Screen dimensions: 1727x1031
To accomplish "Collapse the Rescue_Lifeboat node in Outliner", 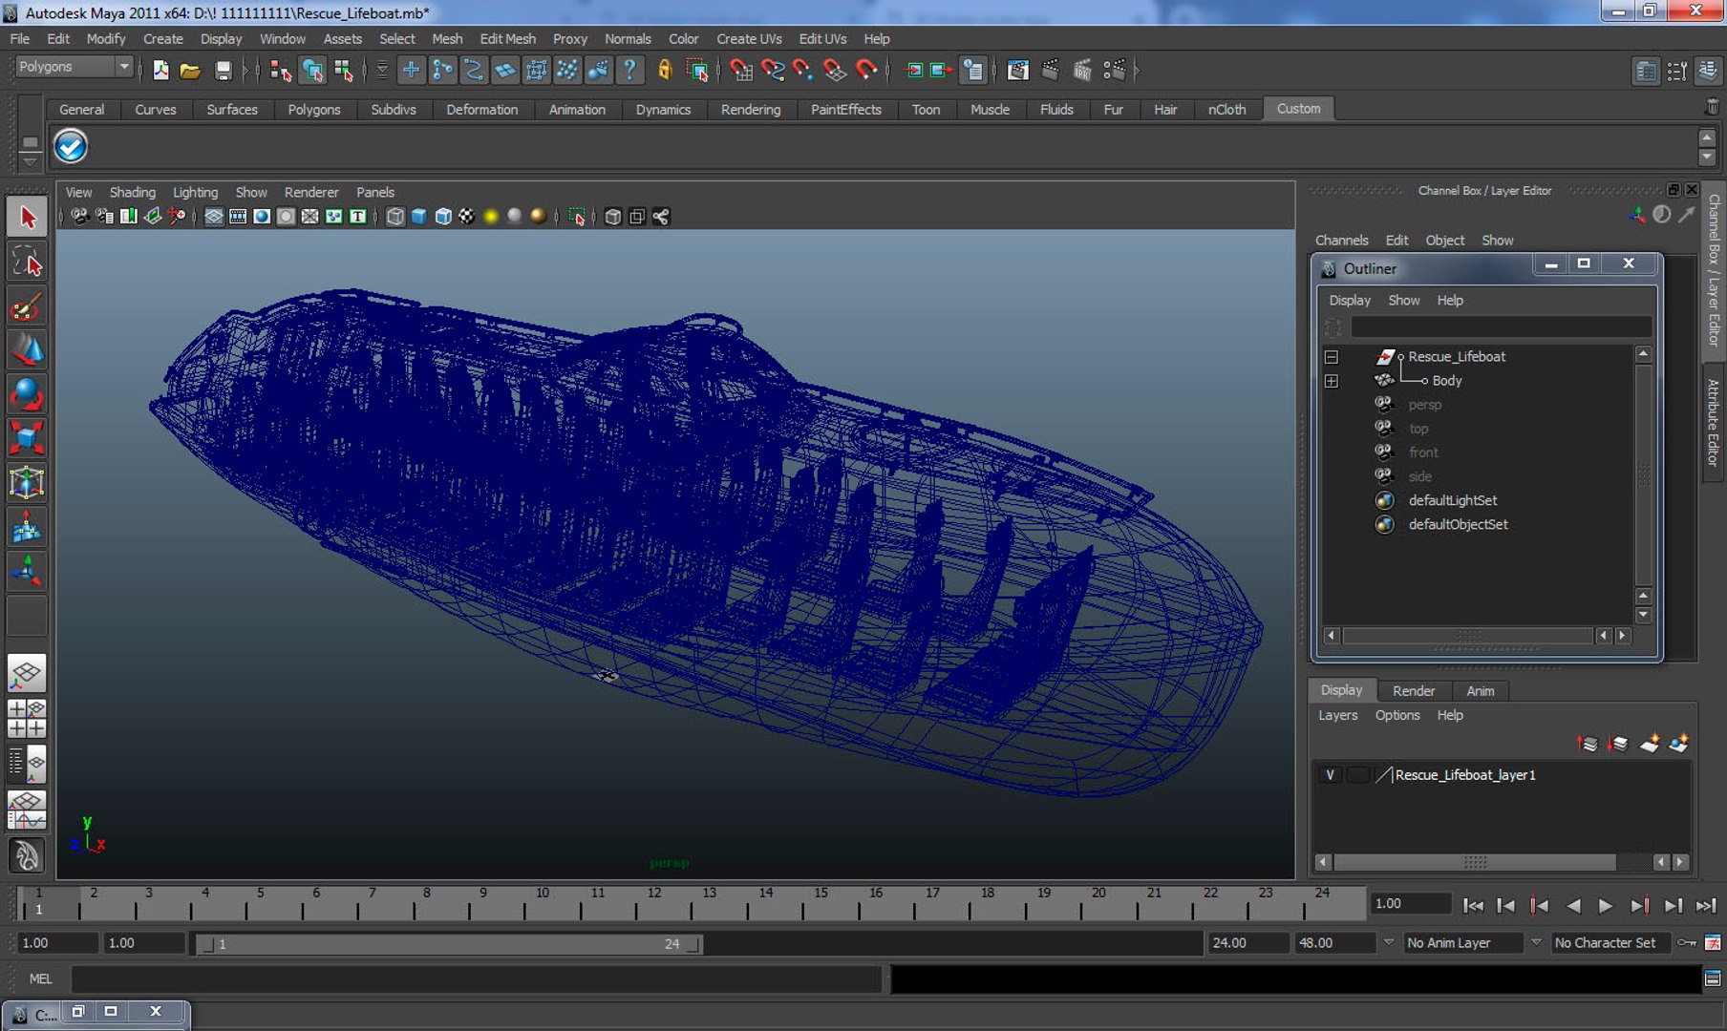I will tap(1332, 357).
